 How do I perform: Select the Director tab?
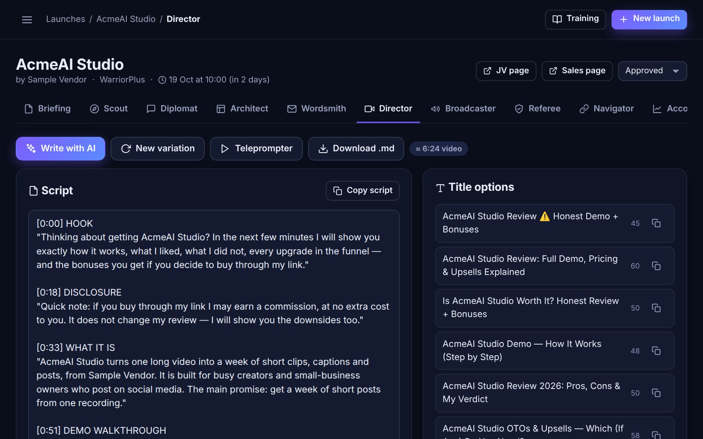click(x=388, y=109)
